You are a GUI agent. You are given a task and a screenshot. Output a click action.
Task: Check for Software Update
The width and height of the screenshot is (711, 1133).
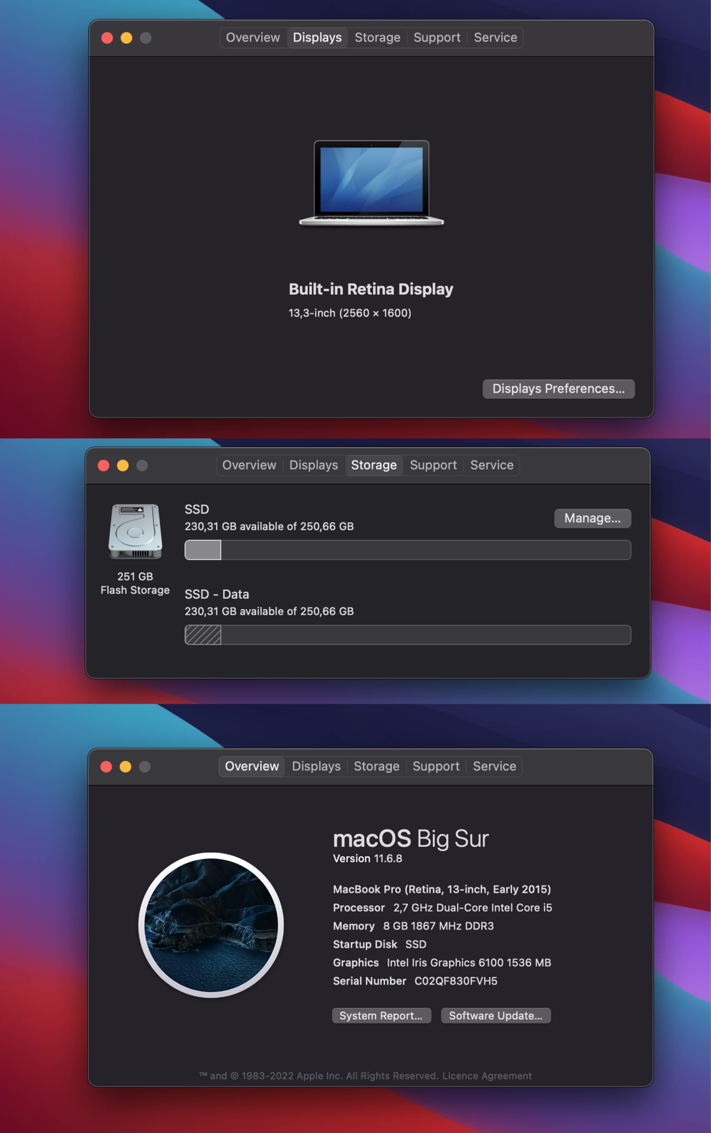pos(496,1015)
